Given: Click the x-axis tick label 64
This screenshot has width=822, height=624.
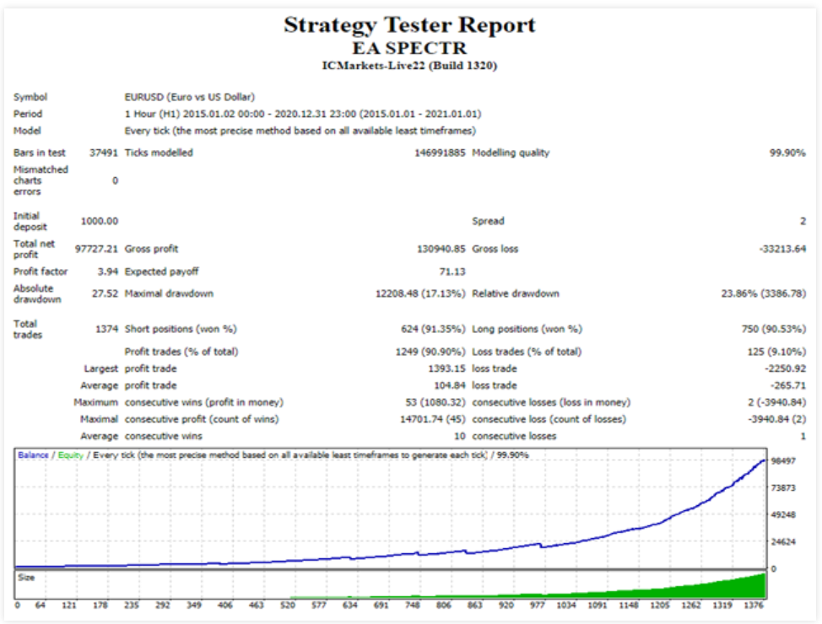Looking at the screenshot, I should coord(41,605).
